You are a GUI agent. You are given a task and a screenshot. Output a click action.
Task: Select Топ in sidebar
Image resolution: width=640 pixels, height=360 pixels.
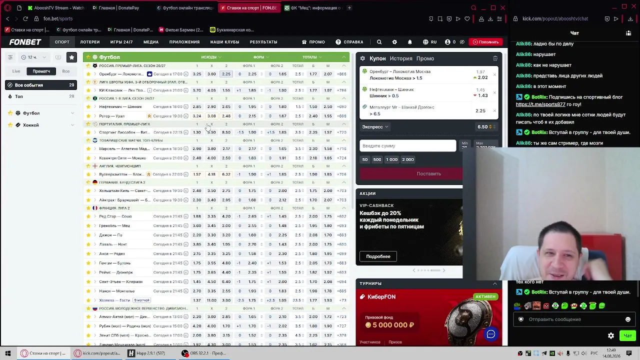pyautogui.click(x=41, y=96)
